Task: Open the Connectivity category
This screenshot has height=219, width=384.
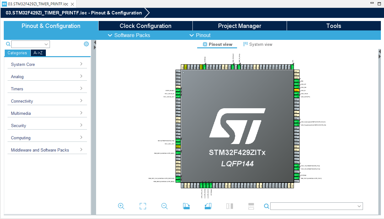Action: pyautogui.click(x=47, y=101)
